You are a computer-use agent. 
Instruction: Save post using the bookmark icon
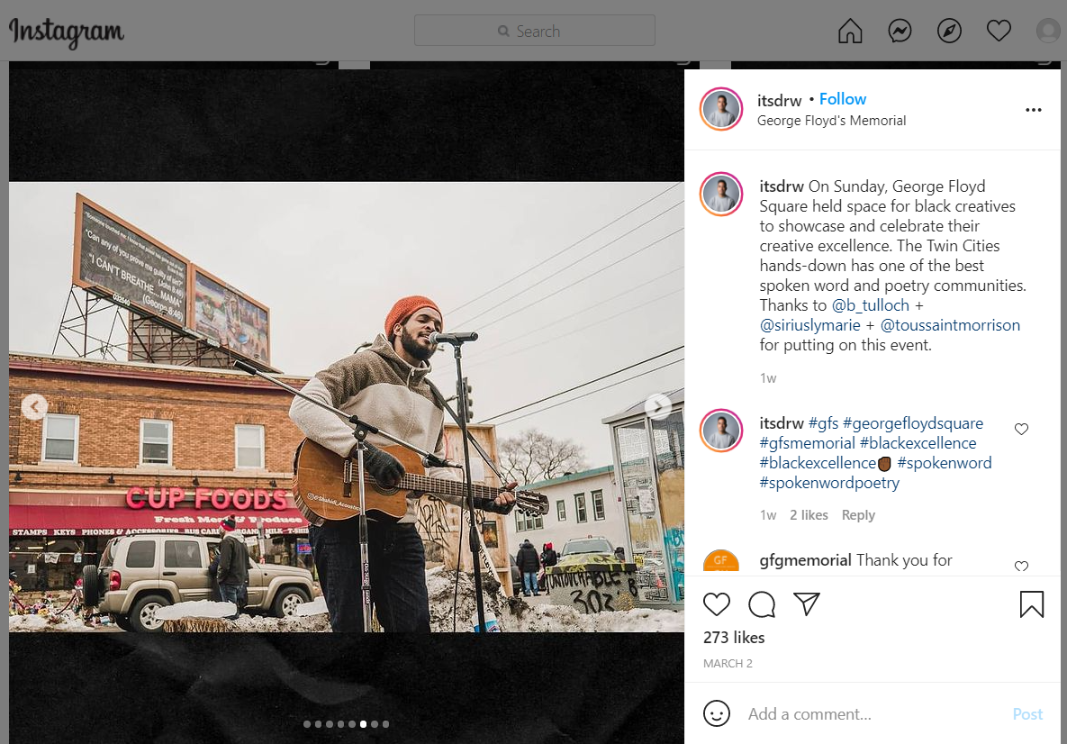(1032, 604)
